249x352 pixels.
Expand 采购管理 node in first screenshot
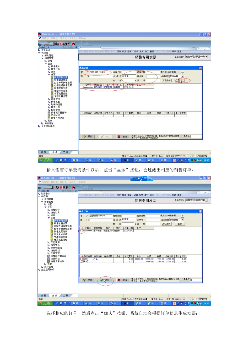tap(42, 56)
